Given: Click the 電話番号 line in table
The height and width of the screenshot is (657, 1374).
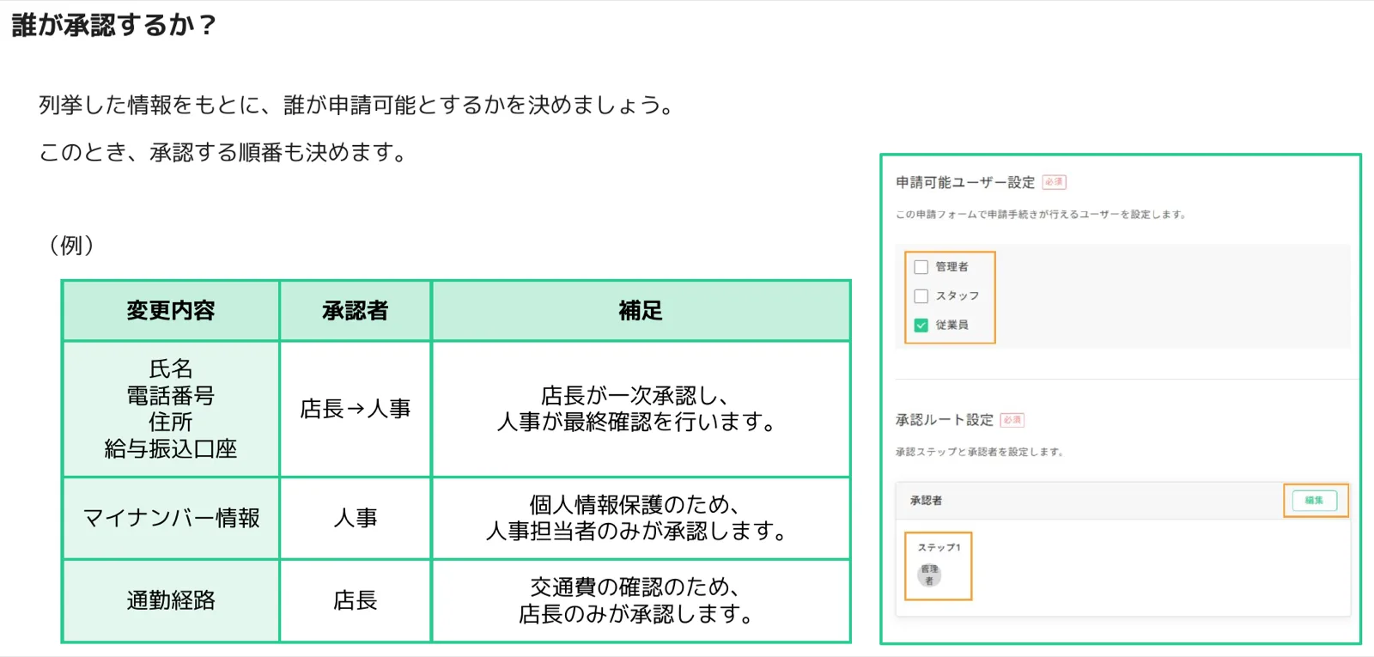Looking at the screenshot, I should (171, 396).
